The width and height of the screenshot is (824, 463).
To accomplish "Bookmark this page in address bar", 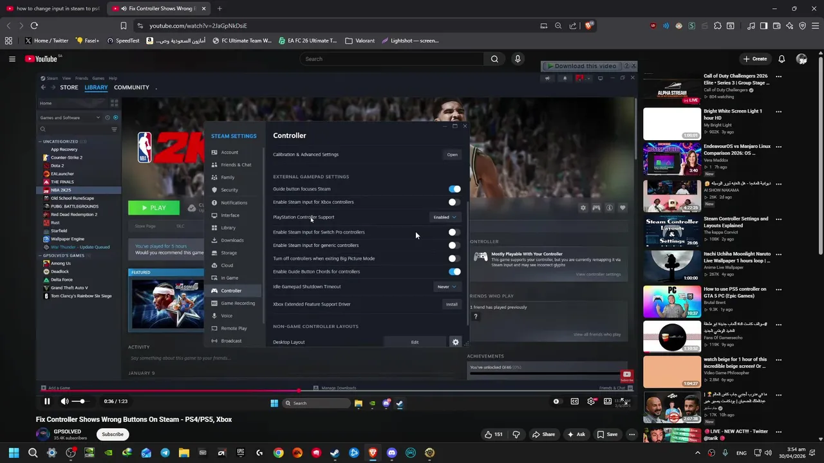I will [x=124, y=26].
